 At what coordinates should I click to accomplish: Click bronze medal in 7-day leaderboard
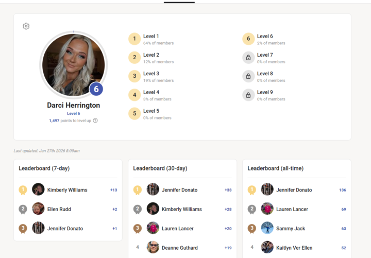coord(23,229)
